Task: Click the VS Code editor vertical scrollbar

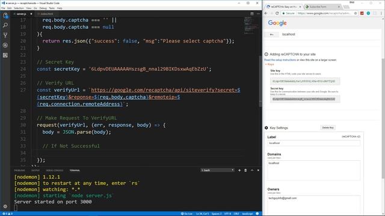Action: coord(260,81)
